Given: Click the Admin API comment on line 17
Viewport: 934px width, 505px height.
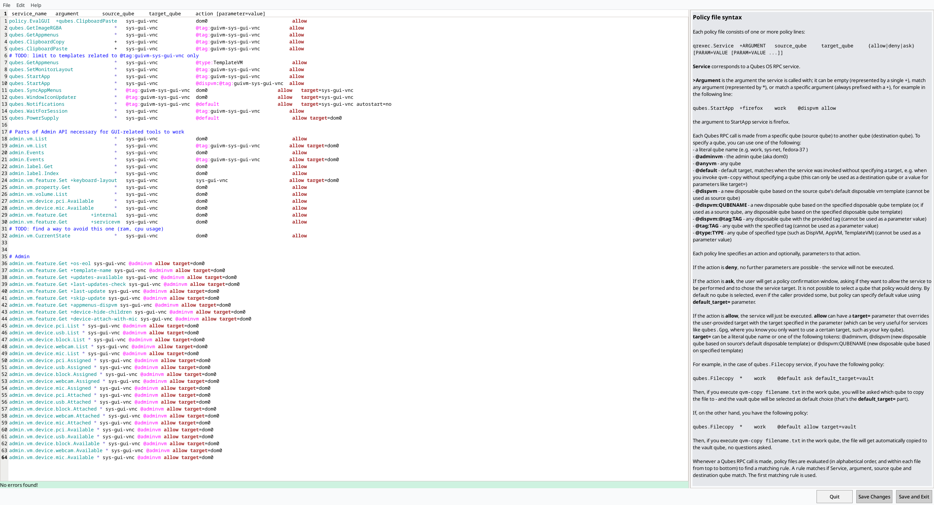Looking at the screenshot, I should (x=96, y=132).
